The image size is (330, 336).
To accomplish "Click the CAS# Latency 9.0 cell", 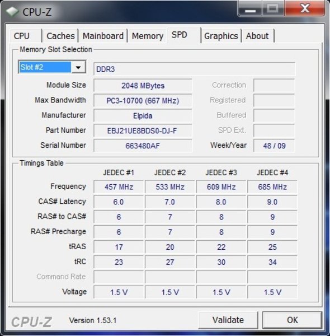I will tap(272, 202).
